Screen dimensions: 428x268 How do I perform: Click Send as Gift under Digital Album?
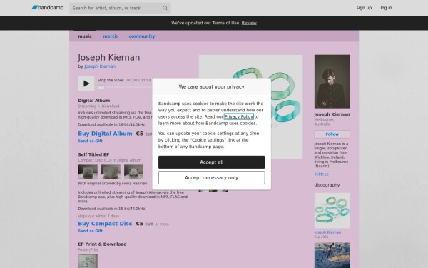pos(91,141)
